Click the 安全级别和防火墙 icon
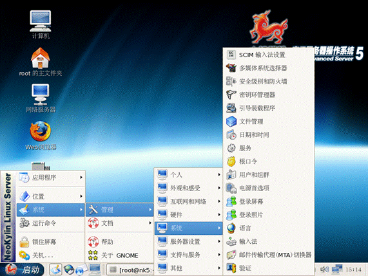Image resolution: width=368 pixels, height=276 pixels. [x=231, y=82]
